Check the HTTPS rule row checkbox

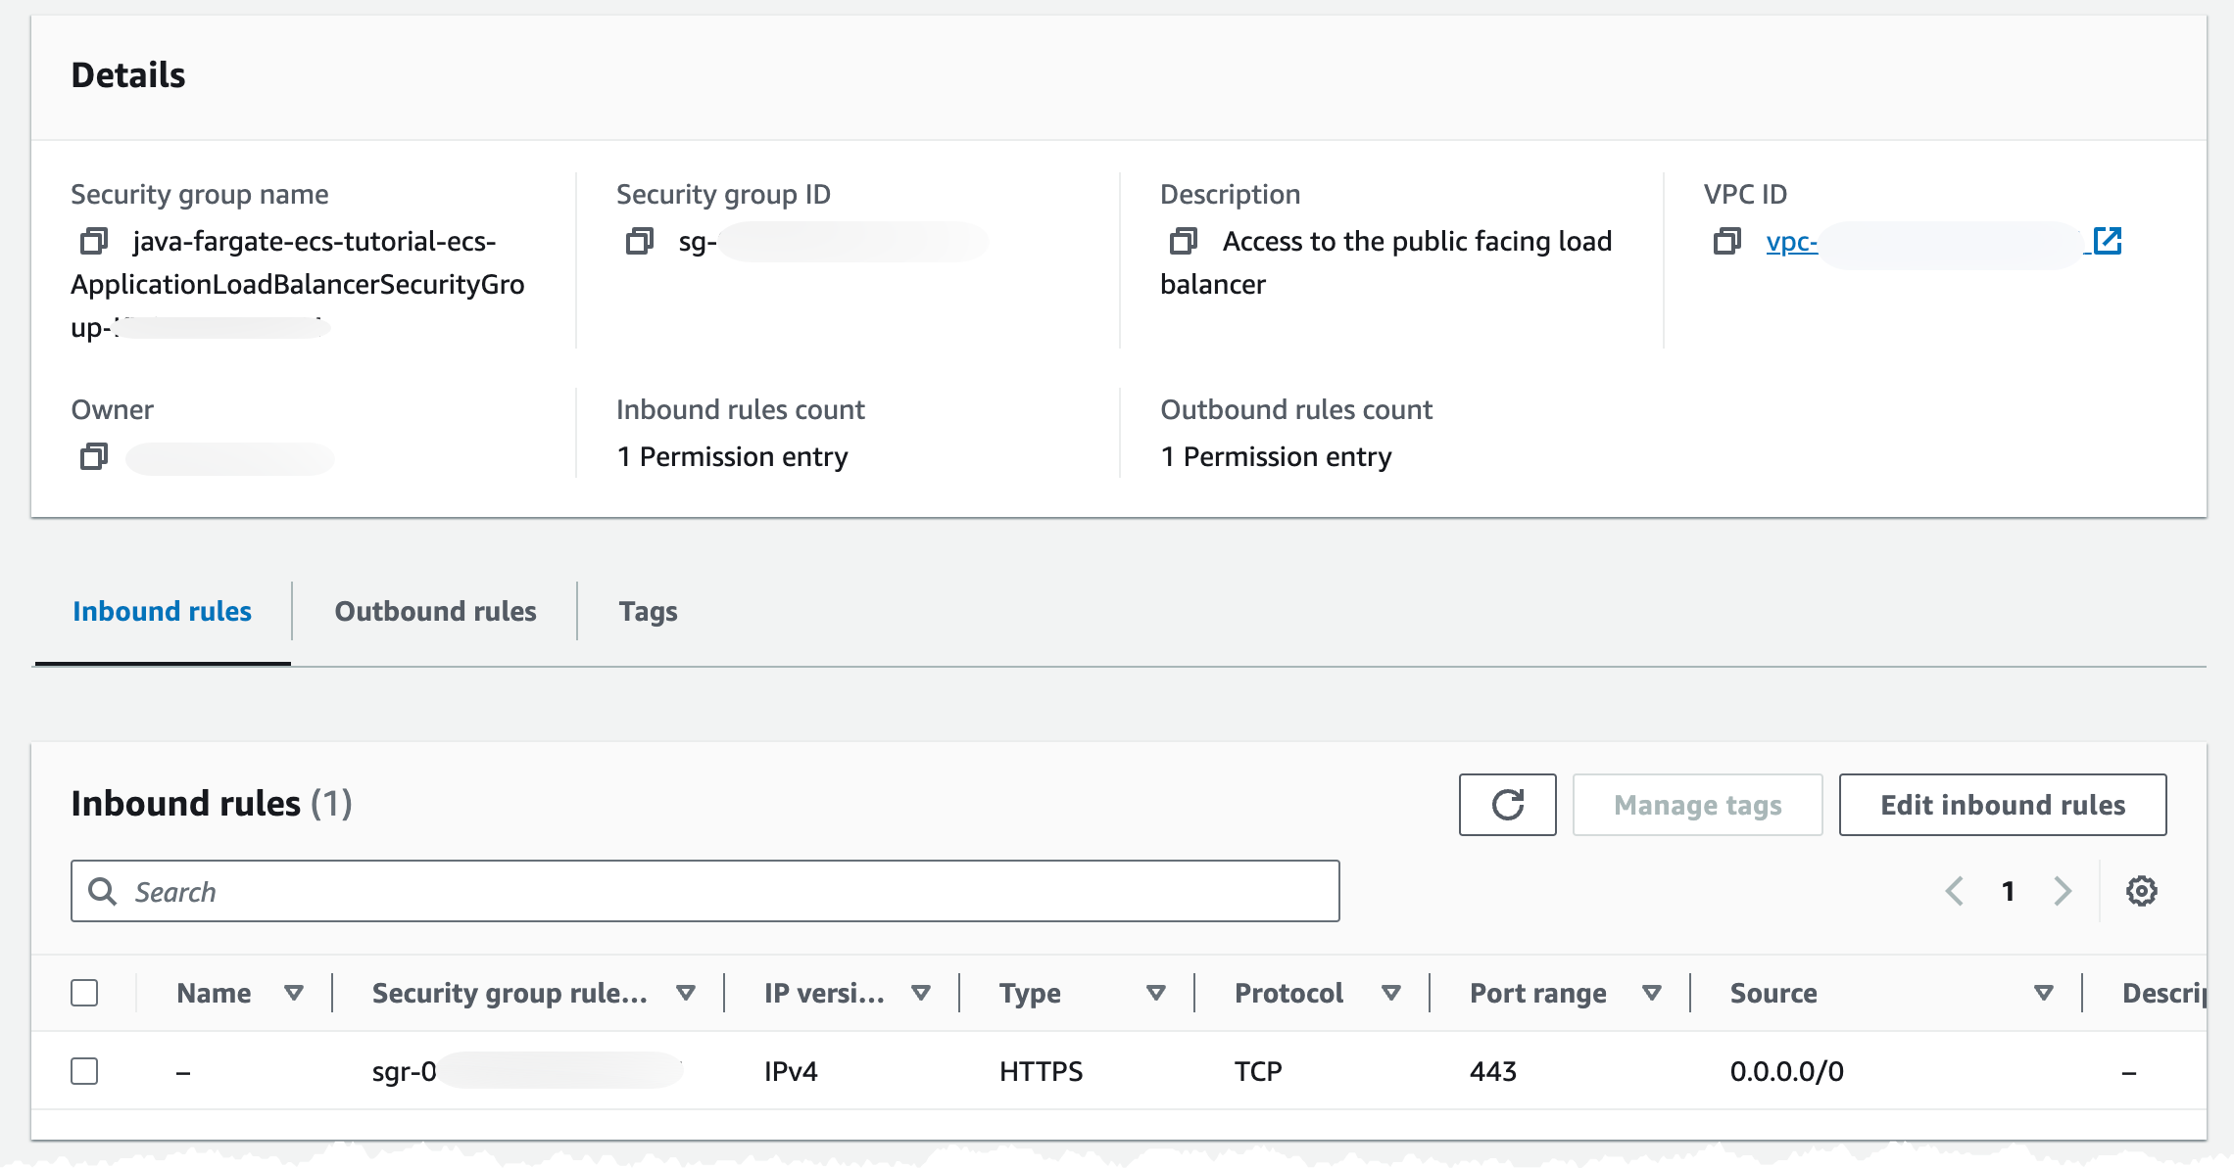[x=85, y=1071]
